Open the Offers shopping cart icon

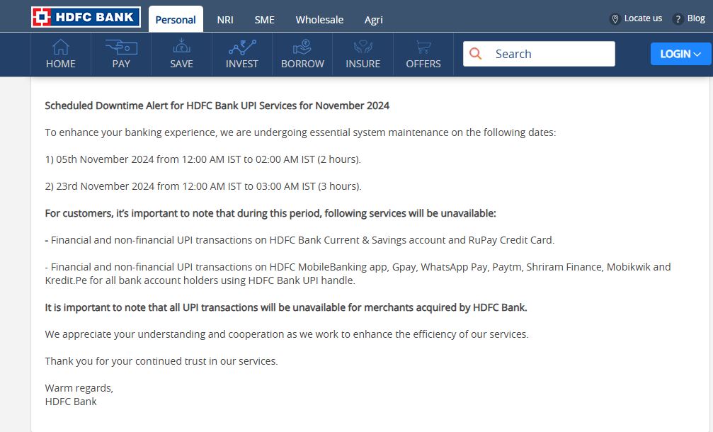(423, 47)
